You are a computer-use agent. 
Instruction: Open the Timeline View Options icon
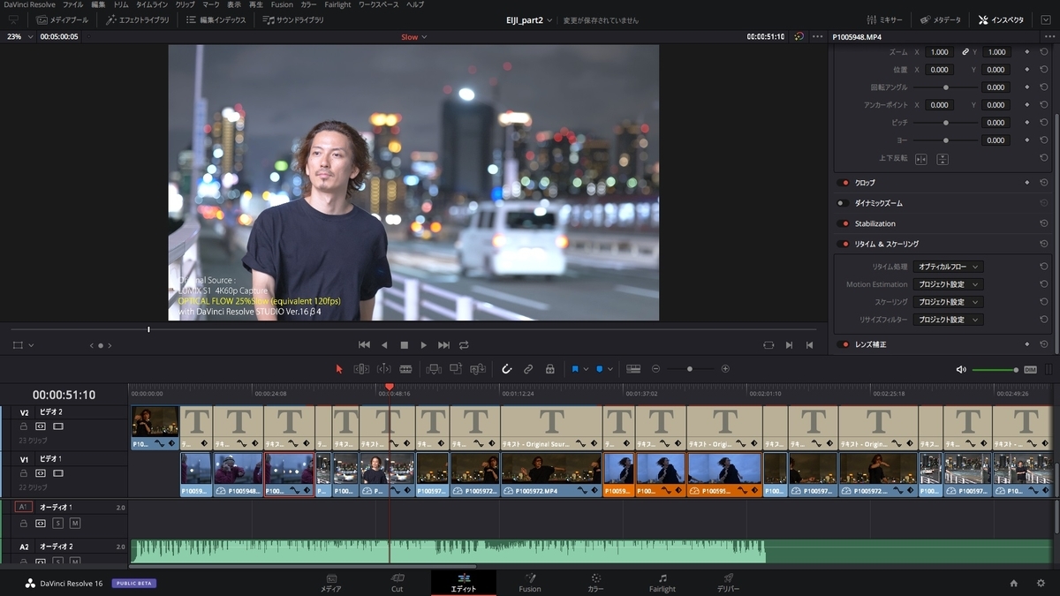click(x=633, y=369)
